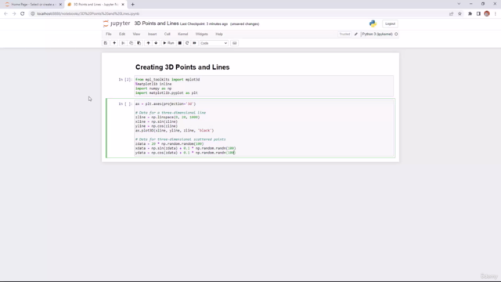Open the cell type dropdown showing Code
The image size is (501, 282).
[x=214, y=43]
